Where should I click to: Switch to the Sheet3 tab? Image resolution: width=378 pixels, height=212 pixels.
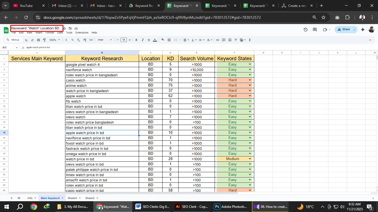[x=90, y=198]
